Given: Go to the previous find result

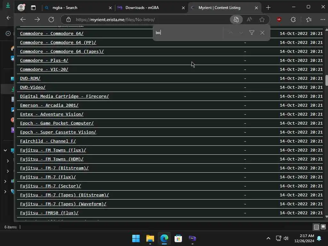Looking at the screenshot, I should click(231, 33).
